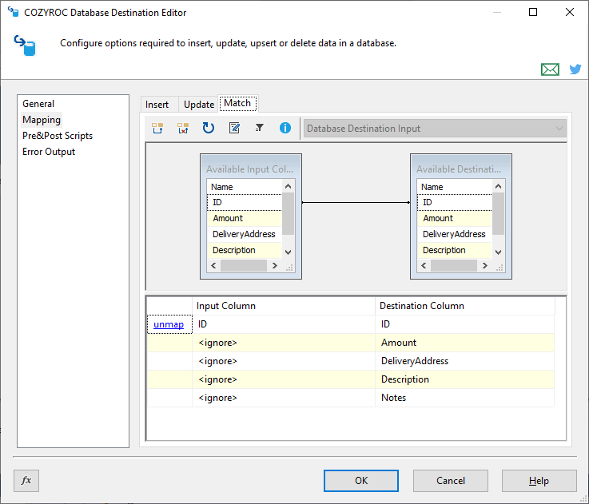The height and width of the screenshot is (504, 589).
Task: Click right arrow in Available Destination Columns list
Action: coord(485,265)
